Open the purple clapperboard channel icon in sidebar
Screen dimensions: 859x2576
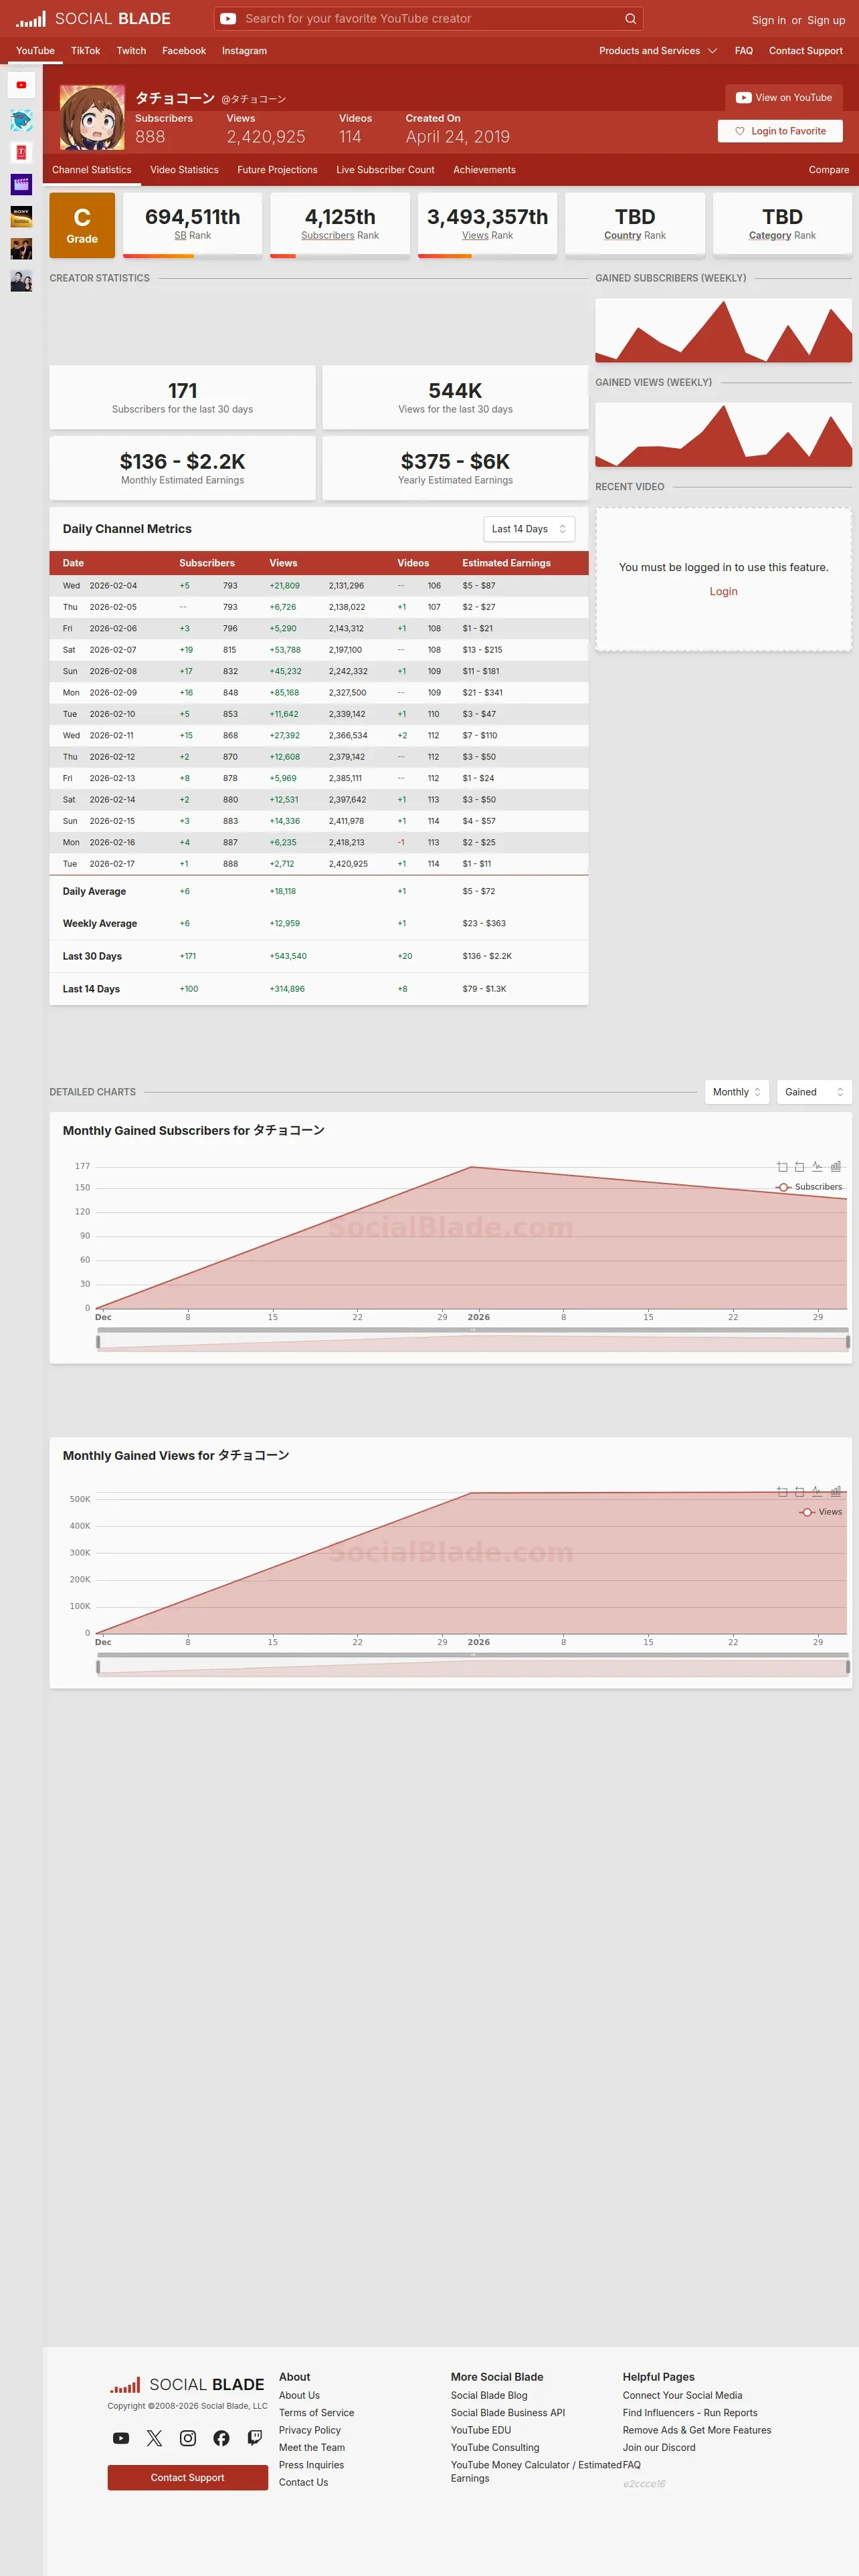[21, 185]
